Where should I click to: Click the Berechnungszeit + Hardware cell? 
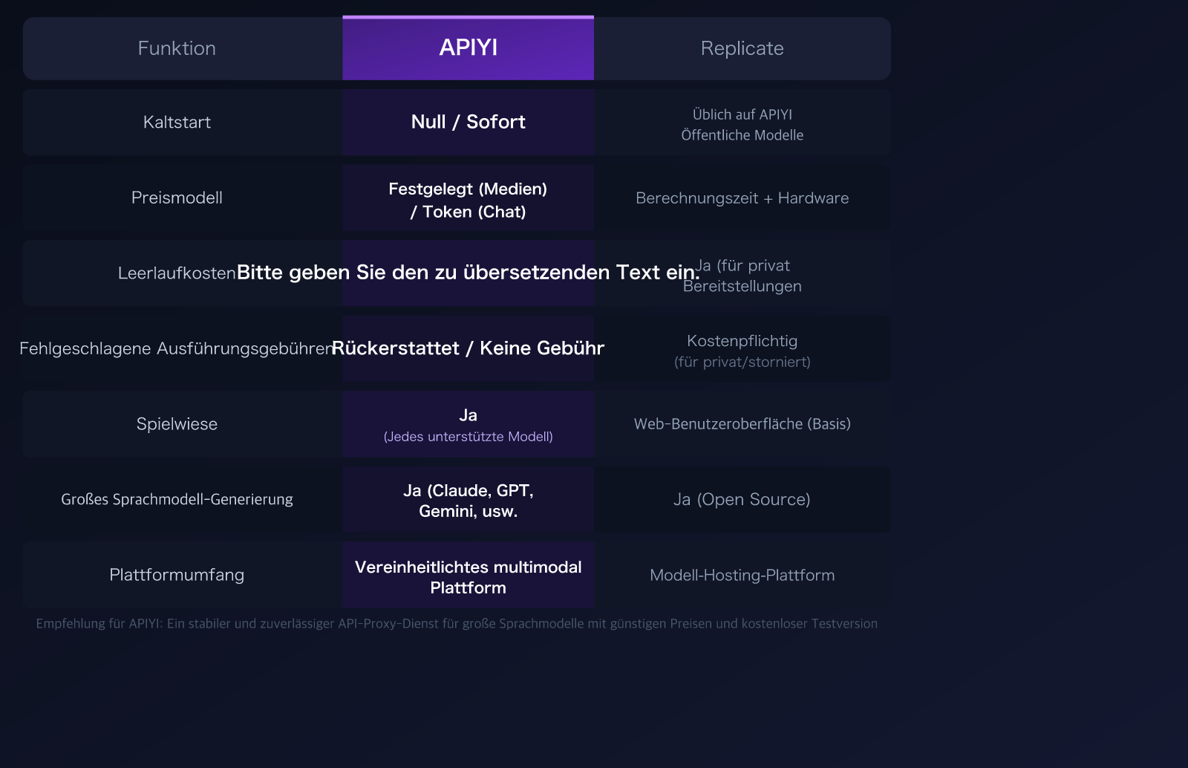742,198
